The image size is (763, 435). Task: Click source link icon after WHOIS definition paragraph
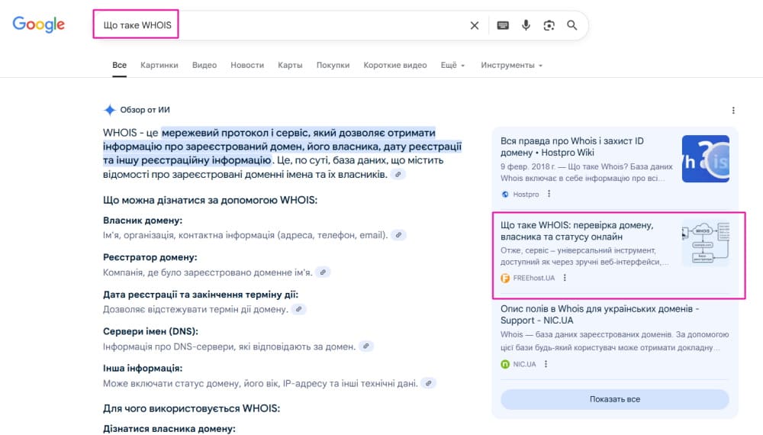(x=398, y=174)
